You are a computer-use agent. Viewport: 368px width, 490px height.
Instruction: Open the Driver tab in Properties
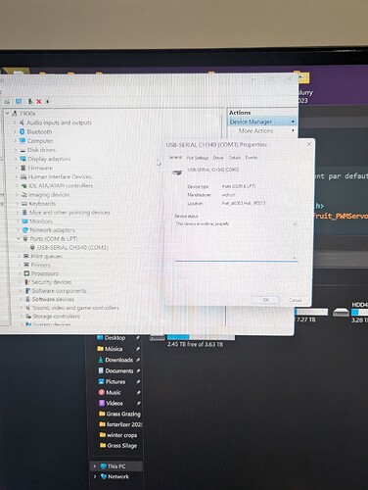[218, 158]
